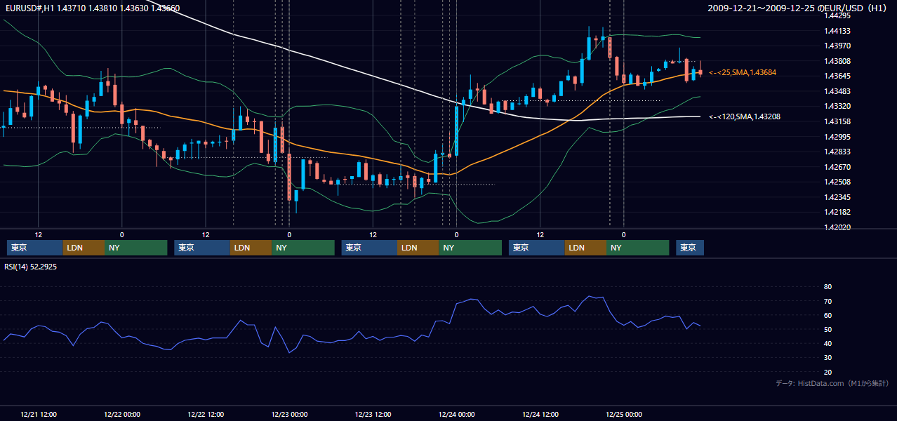Click the 東京 session box for 12/24
The width and height of the screenshot is (897, 421).
pos(537,248)
